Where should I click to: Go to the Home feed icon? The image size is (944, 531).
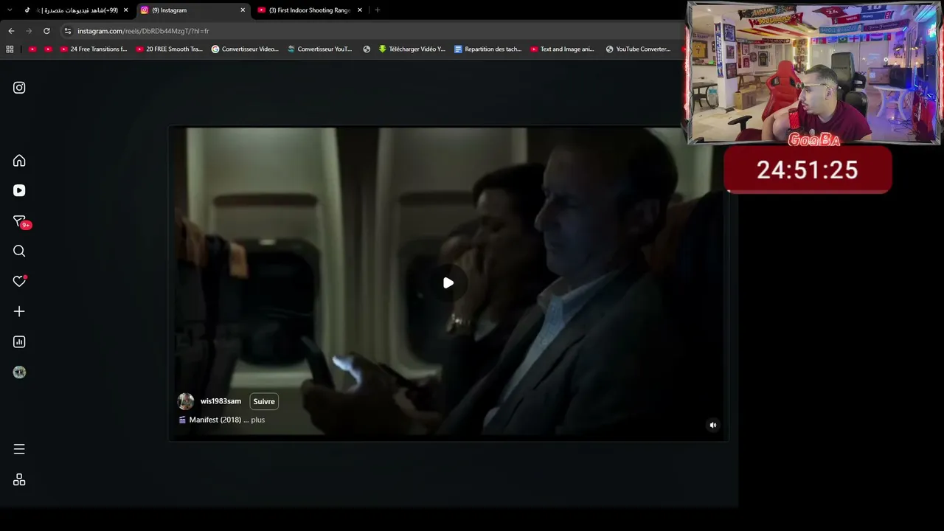(x=19, y=161)
